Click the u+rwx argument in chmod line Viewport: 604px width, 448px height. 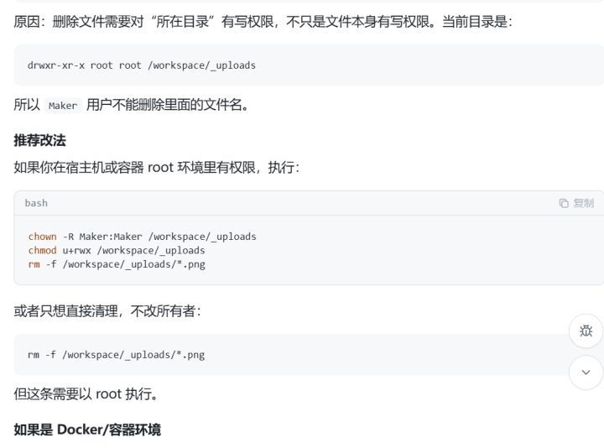pos(76,250)
